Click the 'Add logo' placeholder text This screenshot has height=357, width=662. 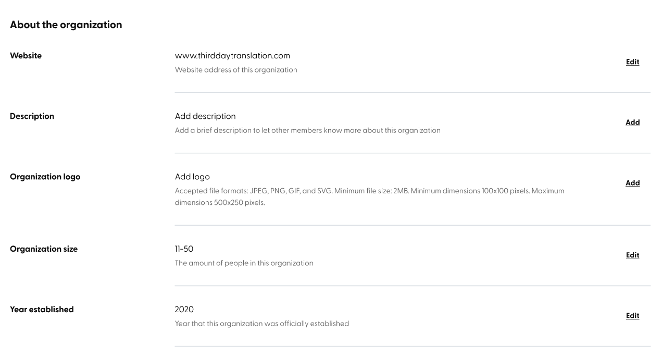[192, 177]
